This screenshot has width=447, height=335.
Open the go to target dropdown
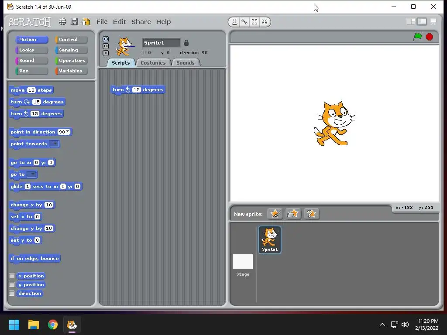click(32, 174)
